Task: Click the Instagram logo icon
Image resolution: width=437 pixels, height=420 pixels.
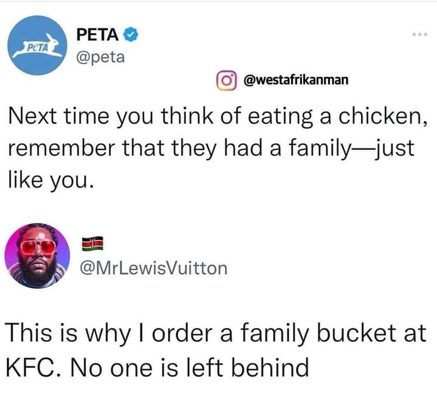Action: [x=225, y=80]
